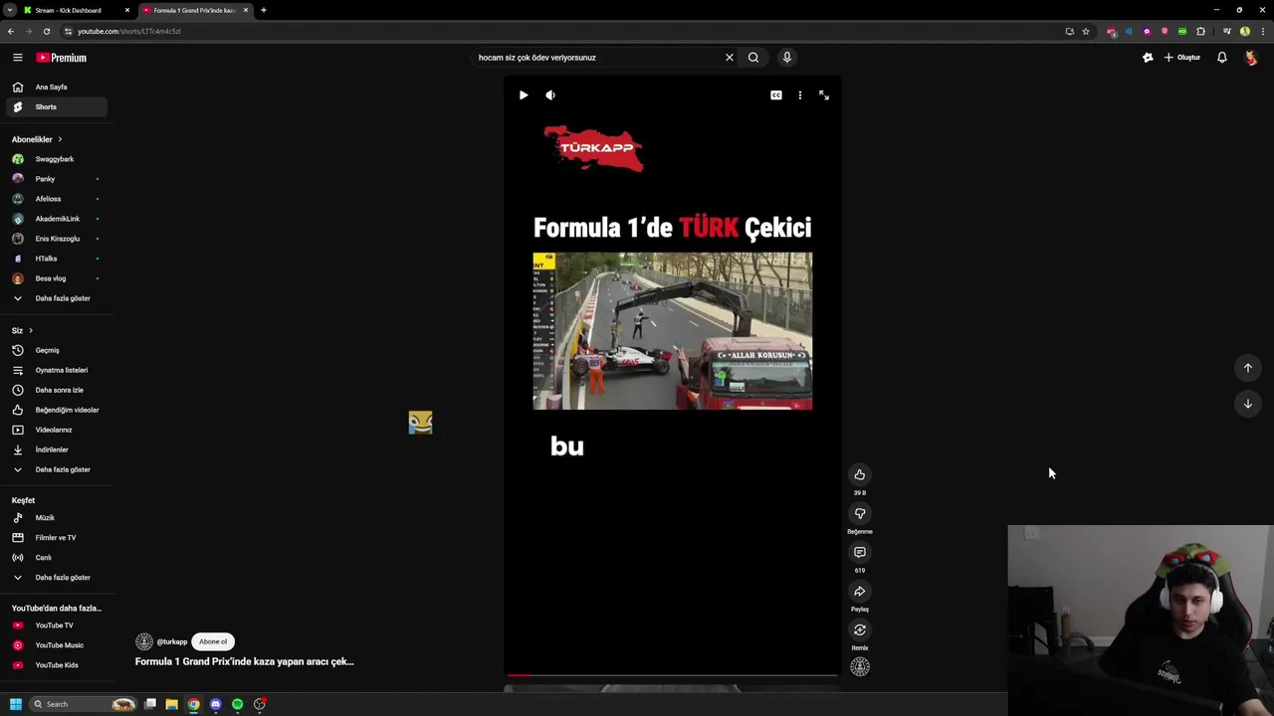Go to the previous Short with up arrow

1247,368
